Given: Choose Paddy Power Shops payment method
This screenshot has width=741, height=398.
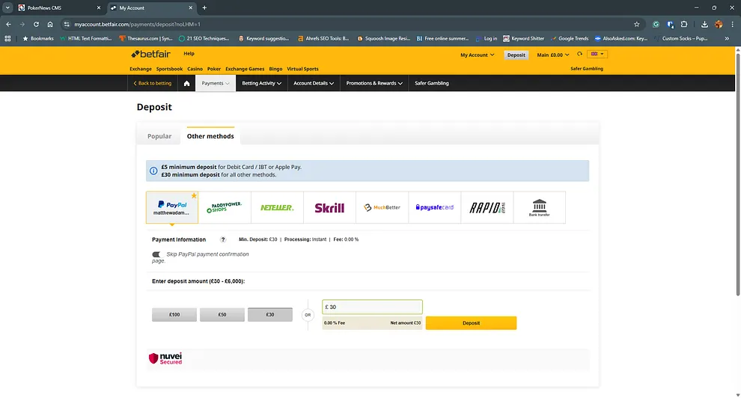Looking at the screenshot, I should pos(225,207).
